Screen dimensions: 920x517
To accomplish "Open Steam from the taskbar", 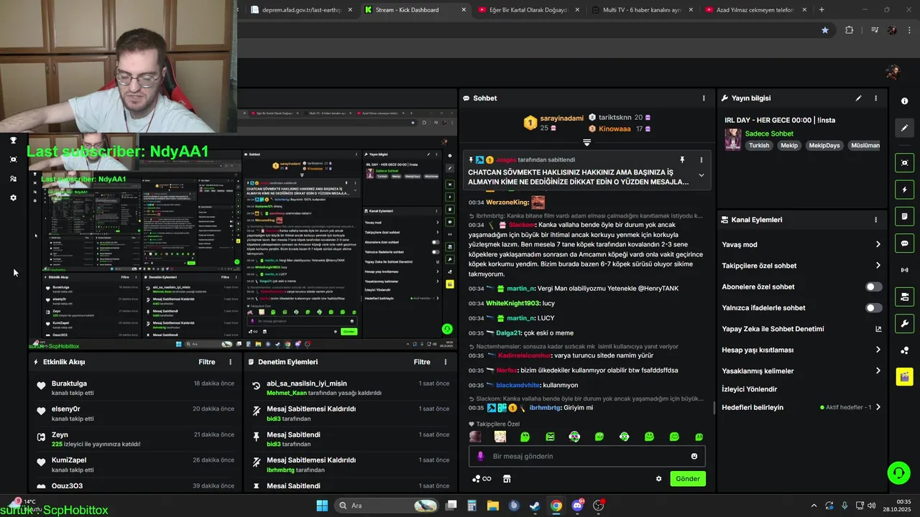I will (x=535, y=506).
